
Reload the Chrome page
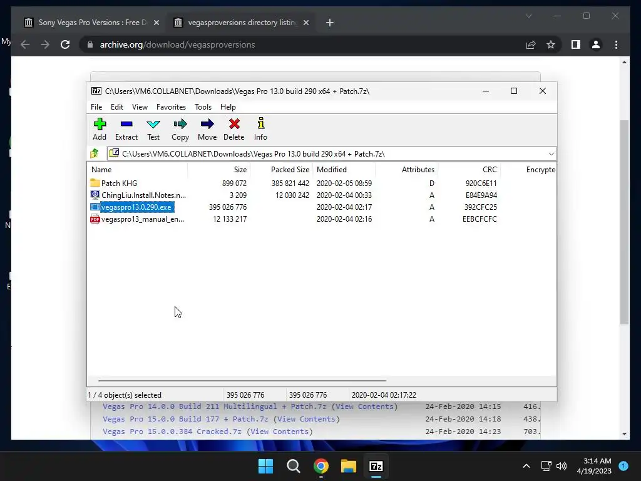[65, 44]
